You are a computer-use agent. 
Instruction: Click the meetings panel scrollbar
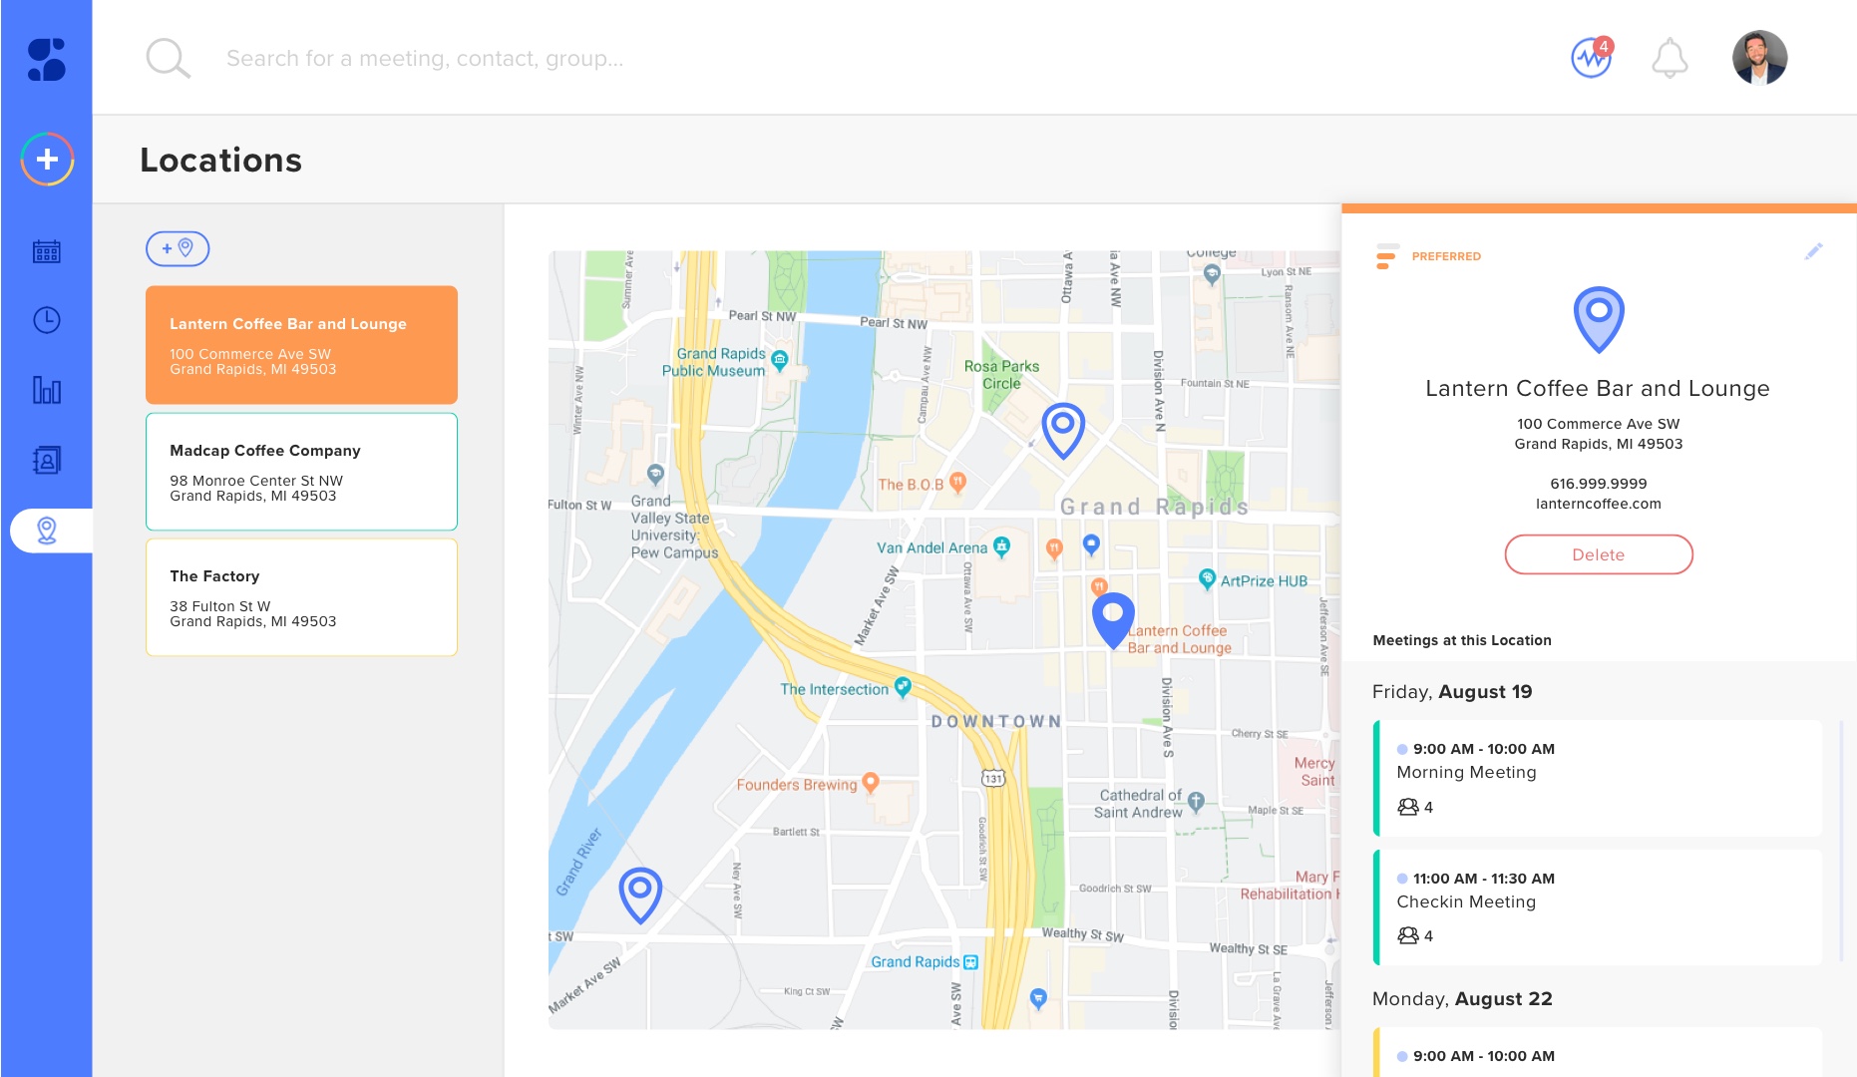tap(1842, 840)
